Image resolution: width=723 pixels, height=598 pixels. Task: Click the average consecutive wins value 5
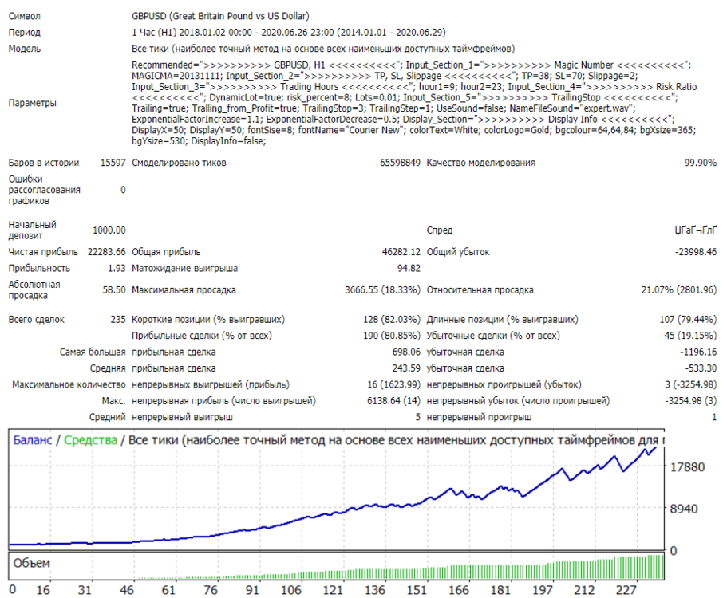click(x=417, y=417)
